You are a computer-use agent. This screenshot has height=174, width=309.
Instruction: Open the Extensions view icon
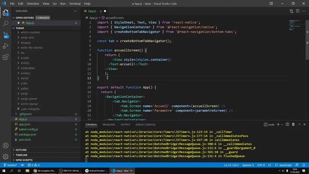coord(5,57)
